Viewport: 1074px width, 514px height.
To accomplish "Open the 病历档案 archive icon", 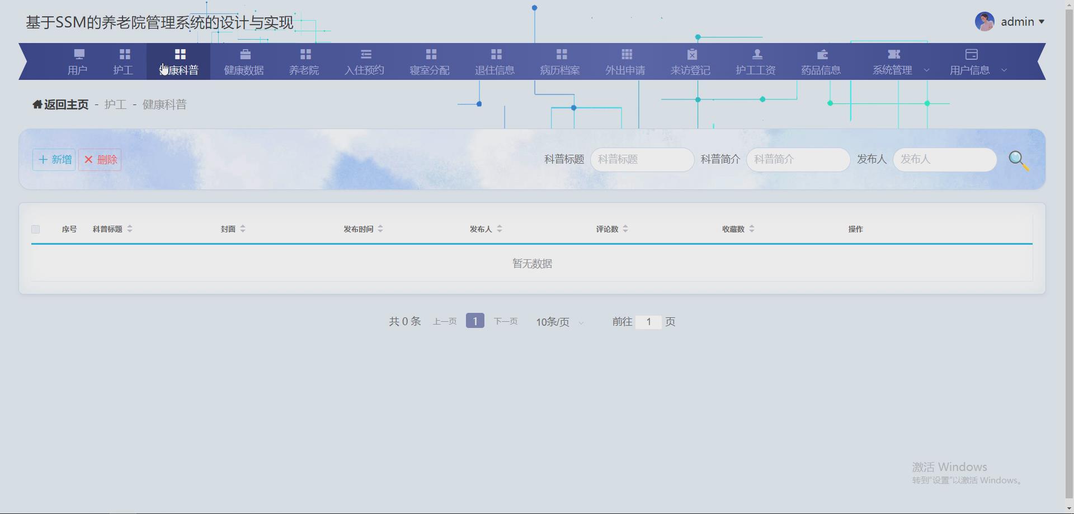I will 560,54.
